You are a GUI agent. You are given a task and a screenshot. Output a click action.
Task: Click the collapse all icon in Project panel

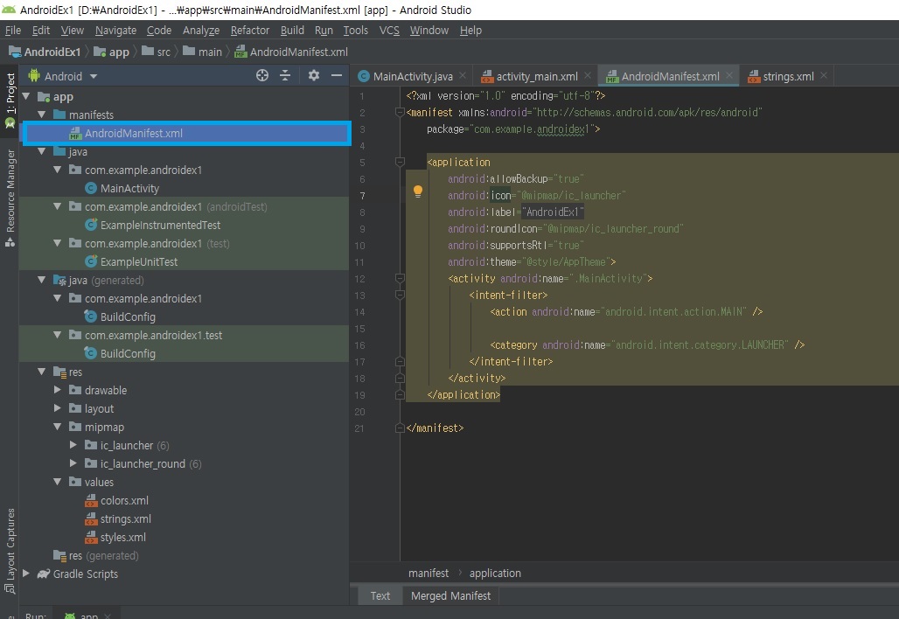pyautogui.click(x=285, y=76)
